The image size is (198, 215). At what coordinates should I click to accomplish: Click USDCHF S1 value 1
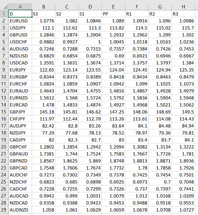tap(90, 42)
